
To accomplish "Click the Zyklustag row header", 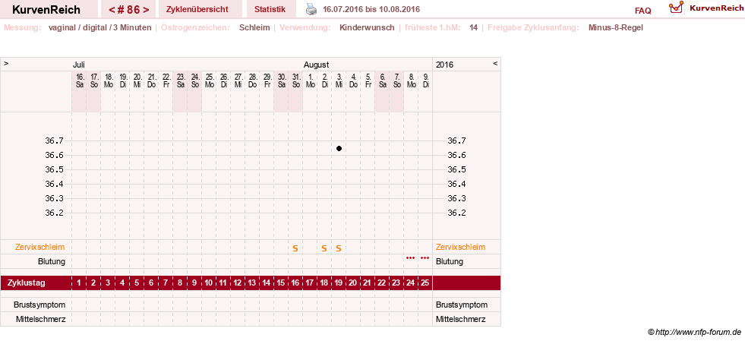I will [27, 283].
